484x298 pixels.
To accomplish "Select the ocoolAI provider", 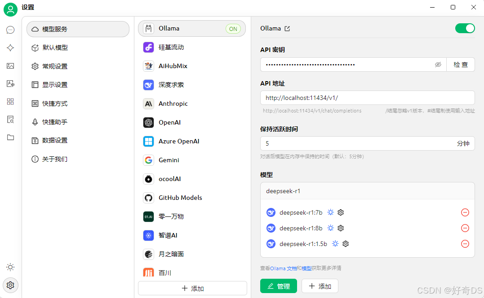I will click(192, 179).
